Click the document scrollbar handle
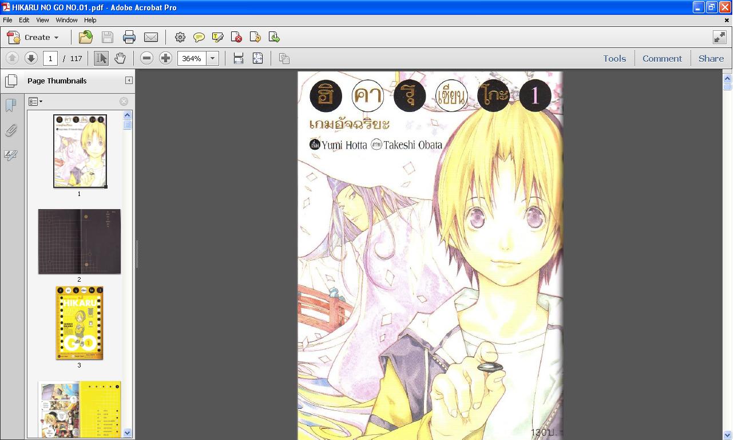Screen dimensions: 734x440 pos(728,87)
